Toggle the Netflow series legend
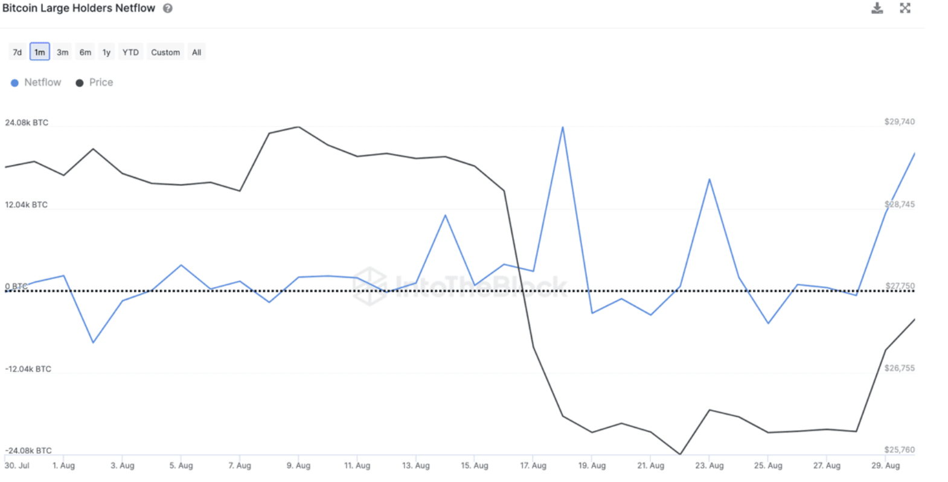 42,83
